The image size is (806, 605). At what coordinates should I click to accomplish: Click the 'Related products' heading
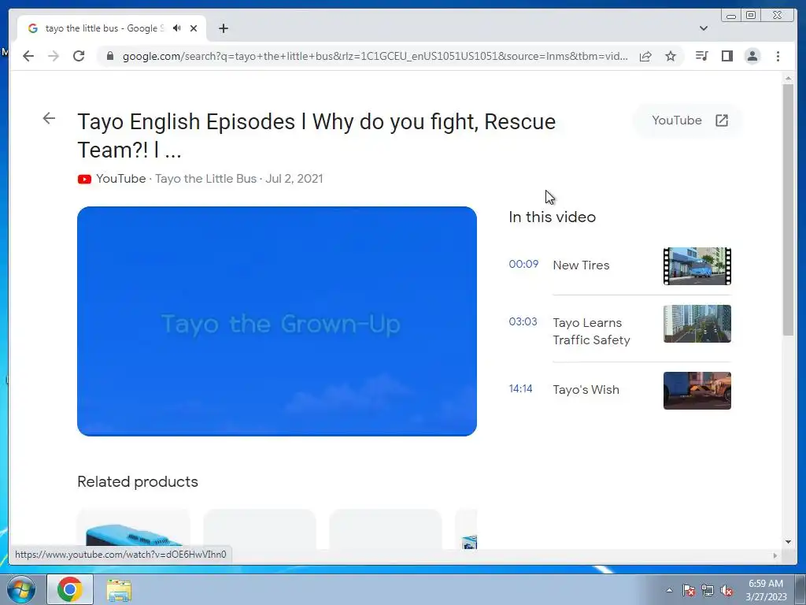pos(138,481)
